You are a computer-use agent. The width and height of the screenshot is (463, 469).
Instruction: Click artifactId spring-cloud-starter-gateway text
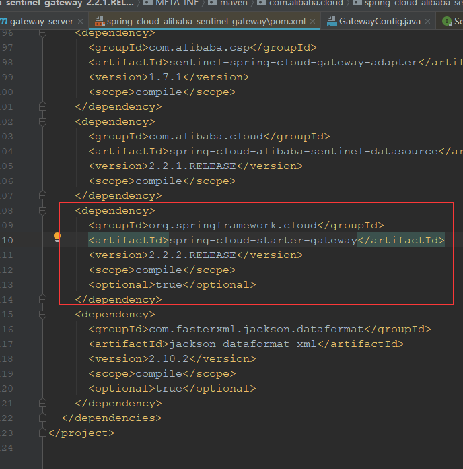[263, 240]
